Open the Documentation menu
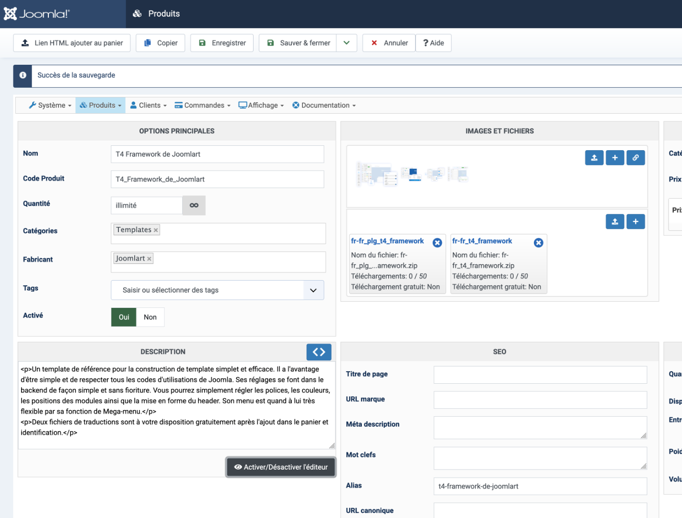The width and height of the screenshot is (682, 518). pos(324,106)
